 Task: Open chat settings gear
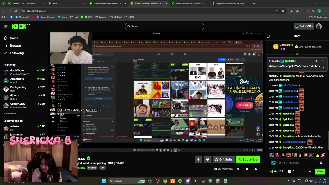coord(310,171)
